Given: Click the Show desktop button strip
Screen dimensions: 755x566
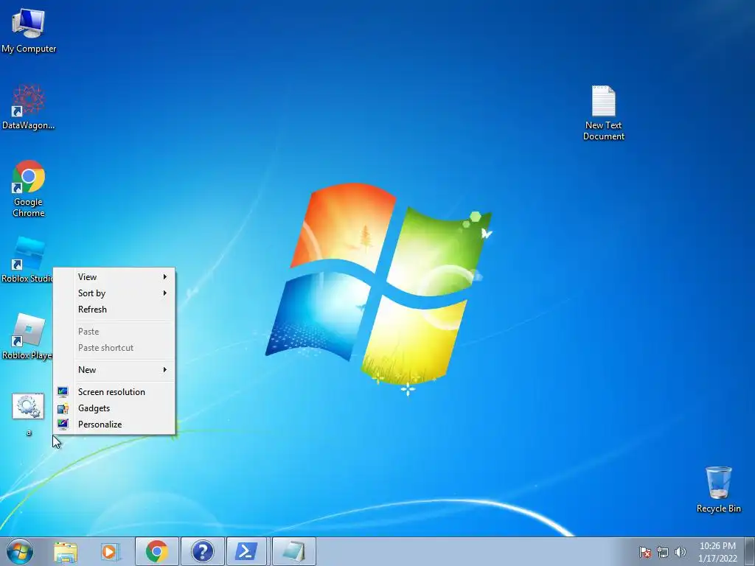Looking at the screenshot, I should (750, 551).
